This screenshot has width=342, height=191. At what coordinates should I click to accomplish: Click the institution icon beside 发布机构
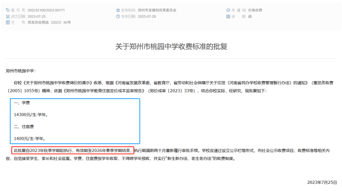(118, 10)
